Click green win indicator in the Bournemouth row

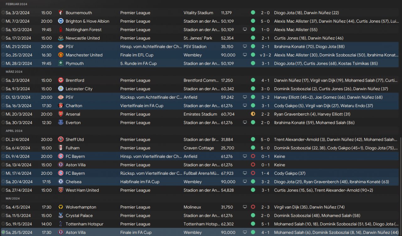click(x=253, y=13)
